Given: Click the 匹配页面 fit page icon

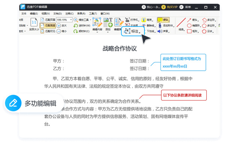Looking at the screenshot, I should tap(42, 20).
